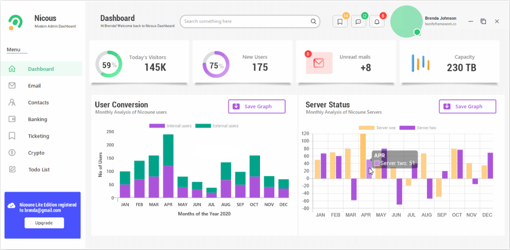Click the Upgrade button
Viewport: 510px width, 250px height.
(44, 223)
